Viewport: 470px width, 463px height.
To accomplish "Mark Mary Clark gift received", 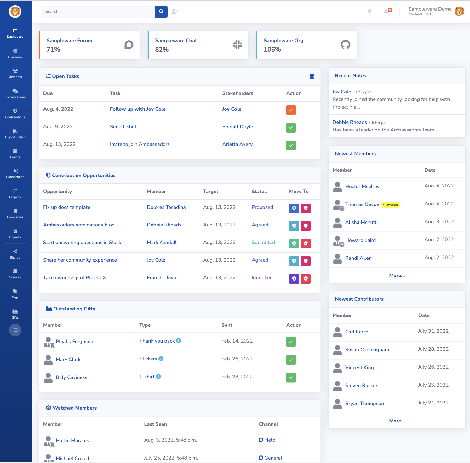I will 291,360.
